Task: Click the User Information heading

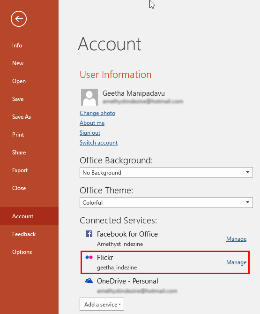Action: [116, 75]
